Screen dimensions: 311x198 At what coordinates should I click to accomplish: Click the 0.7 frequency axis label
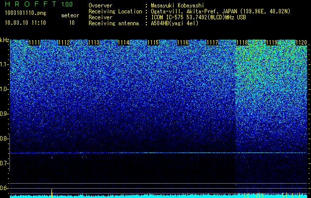[x=4, y=163]
